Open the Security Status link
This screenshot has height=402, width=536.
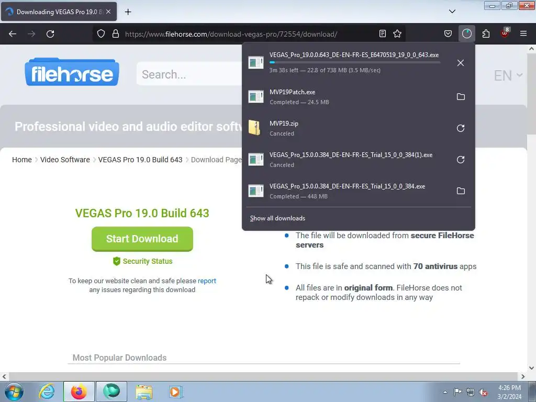pos(142,261)
